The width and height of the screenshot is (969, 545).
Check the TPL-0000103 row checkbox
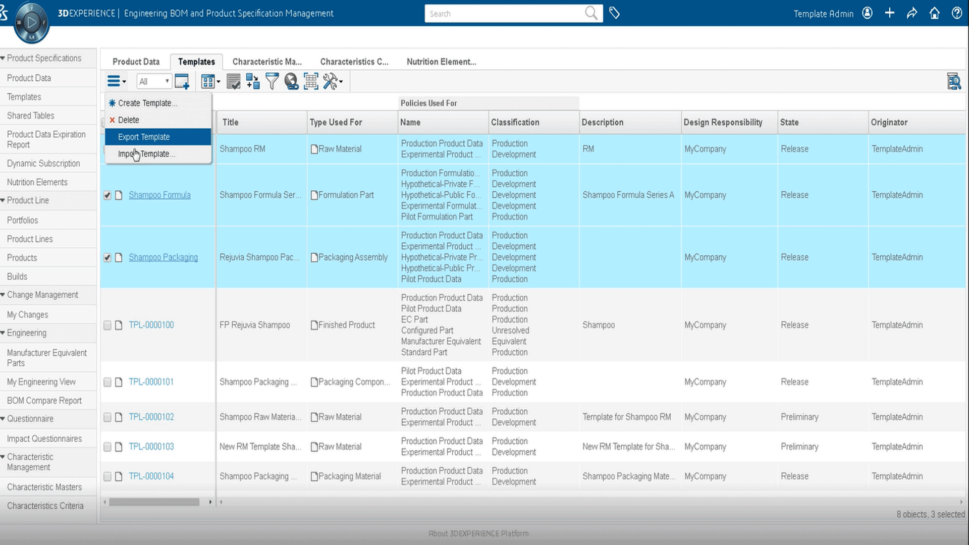click(107, 447)
